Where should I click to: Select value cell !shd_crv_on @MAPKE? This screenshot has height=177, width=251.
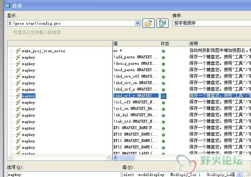click(x=135, y=83)
